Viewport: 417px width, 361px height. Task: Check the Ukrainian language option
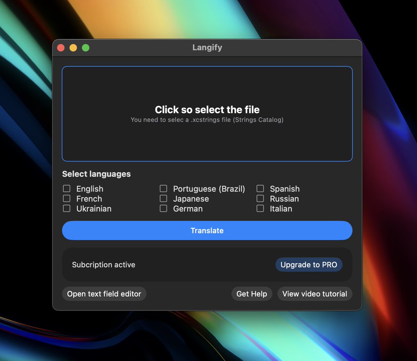tap(67, 208)
